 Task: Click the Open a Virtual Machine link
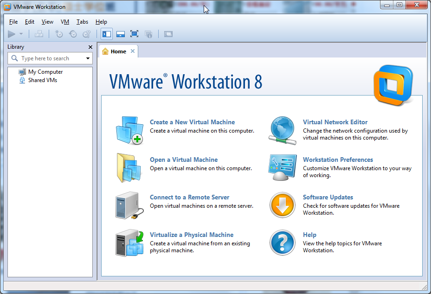184,160
